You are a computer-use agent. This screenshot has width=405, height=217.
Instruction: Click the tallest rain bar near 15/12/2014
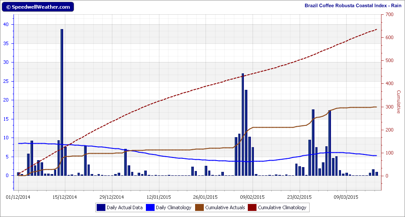(x=62, y=102)
